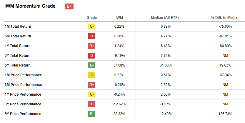Viewport: 245px width, 123px height.
Task: Click the C- grade badge for 1Y Price Performance
Action: 92,94
